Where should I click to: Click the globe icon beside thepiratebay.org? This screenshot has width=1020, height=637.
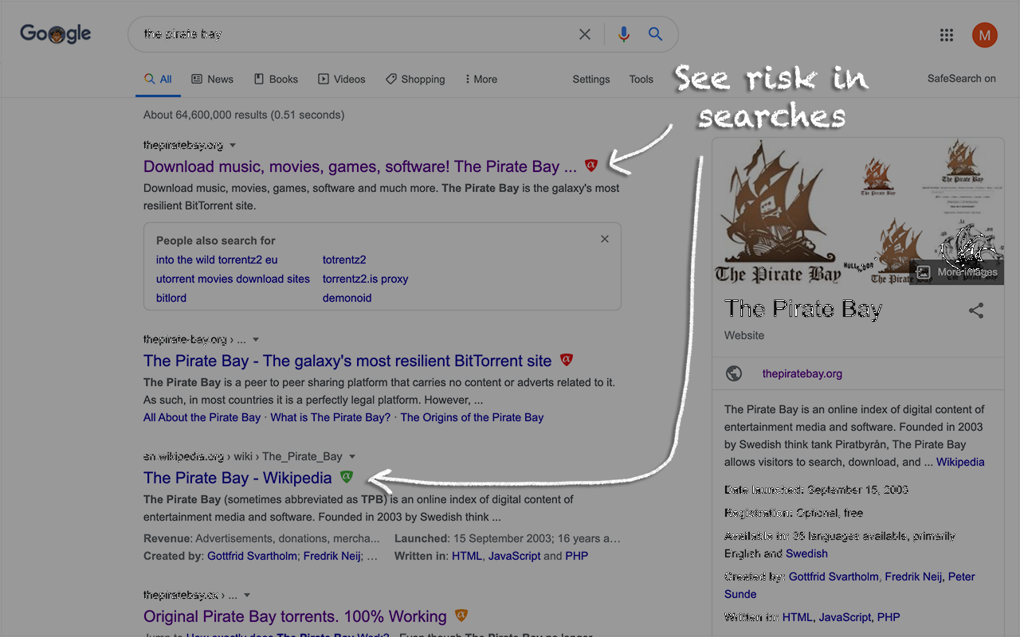tap(735, 373)
